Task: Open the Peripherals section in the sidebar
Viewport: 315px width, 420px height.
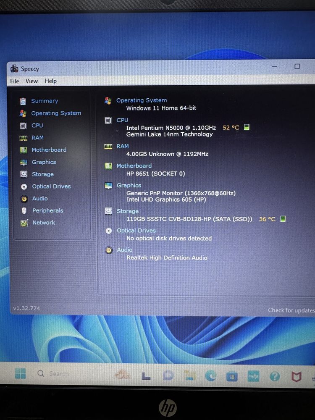Action: [48, 210]
